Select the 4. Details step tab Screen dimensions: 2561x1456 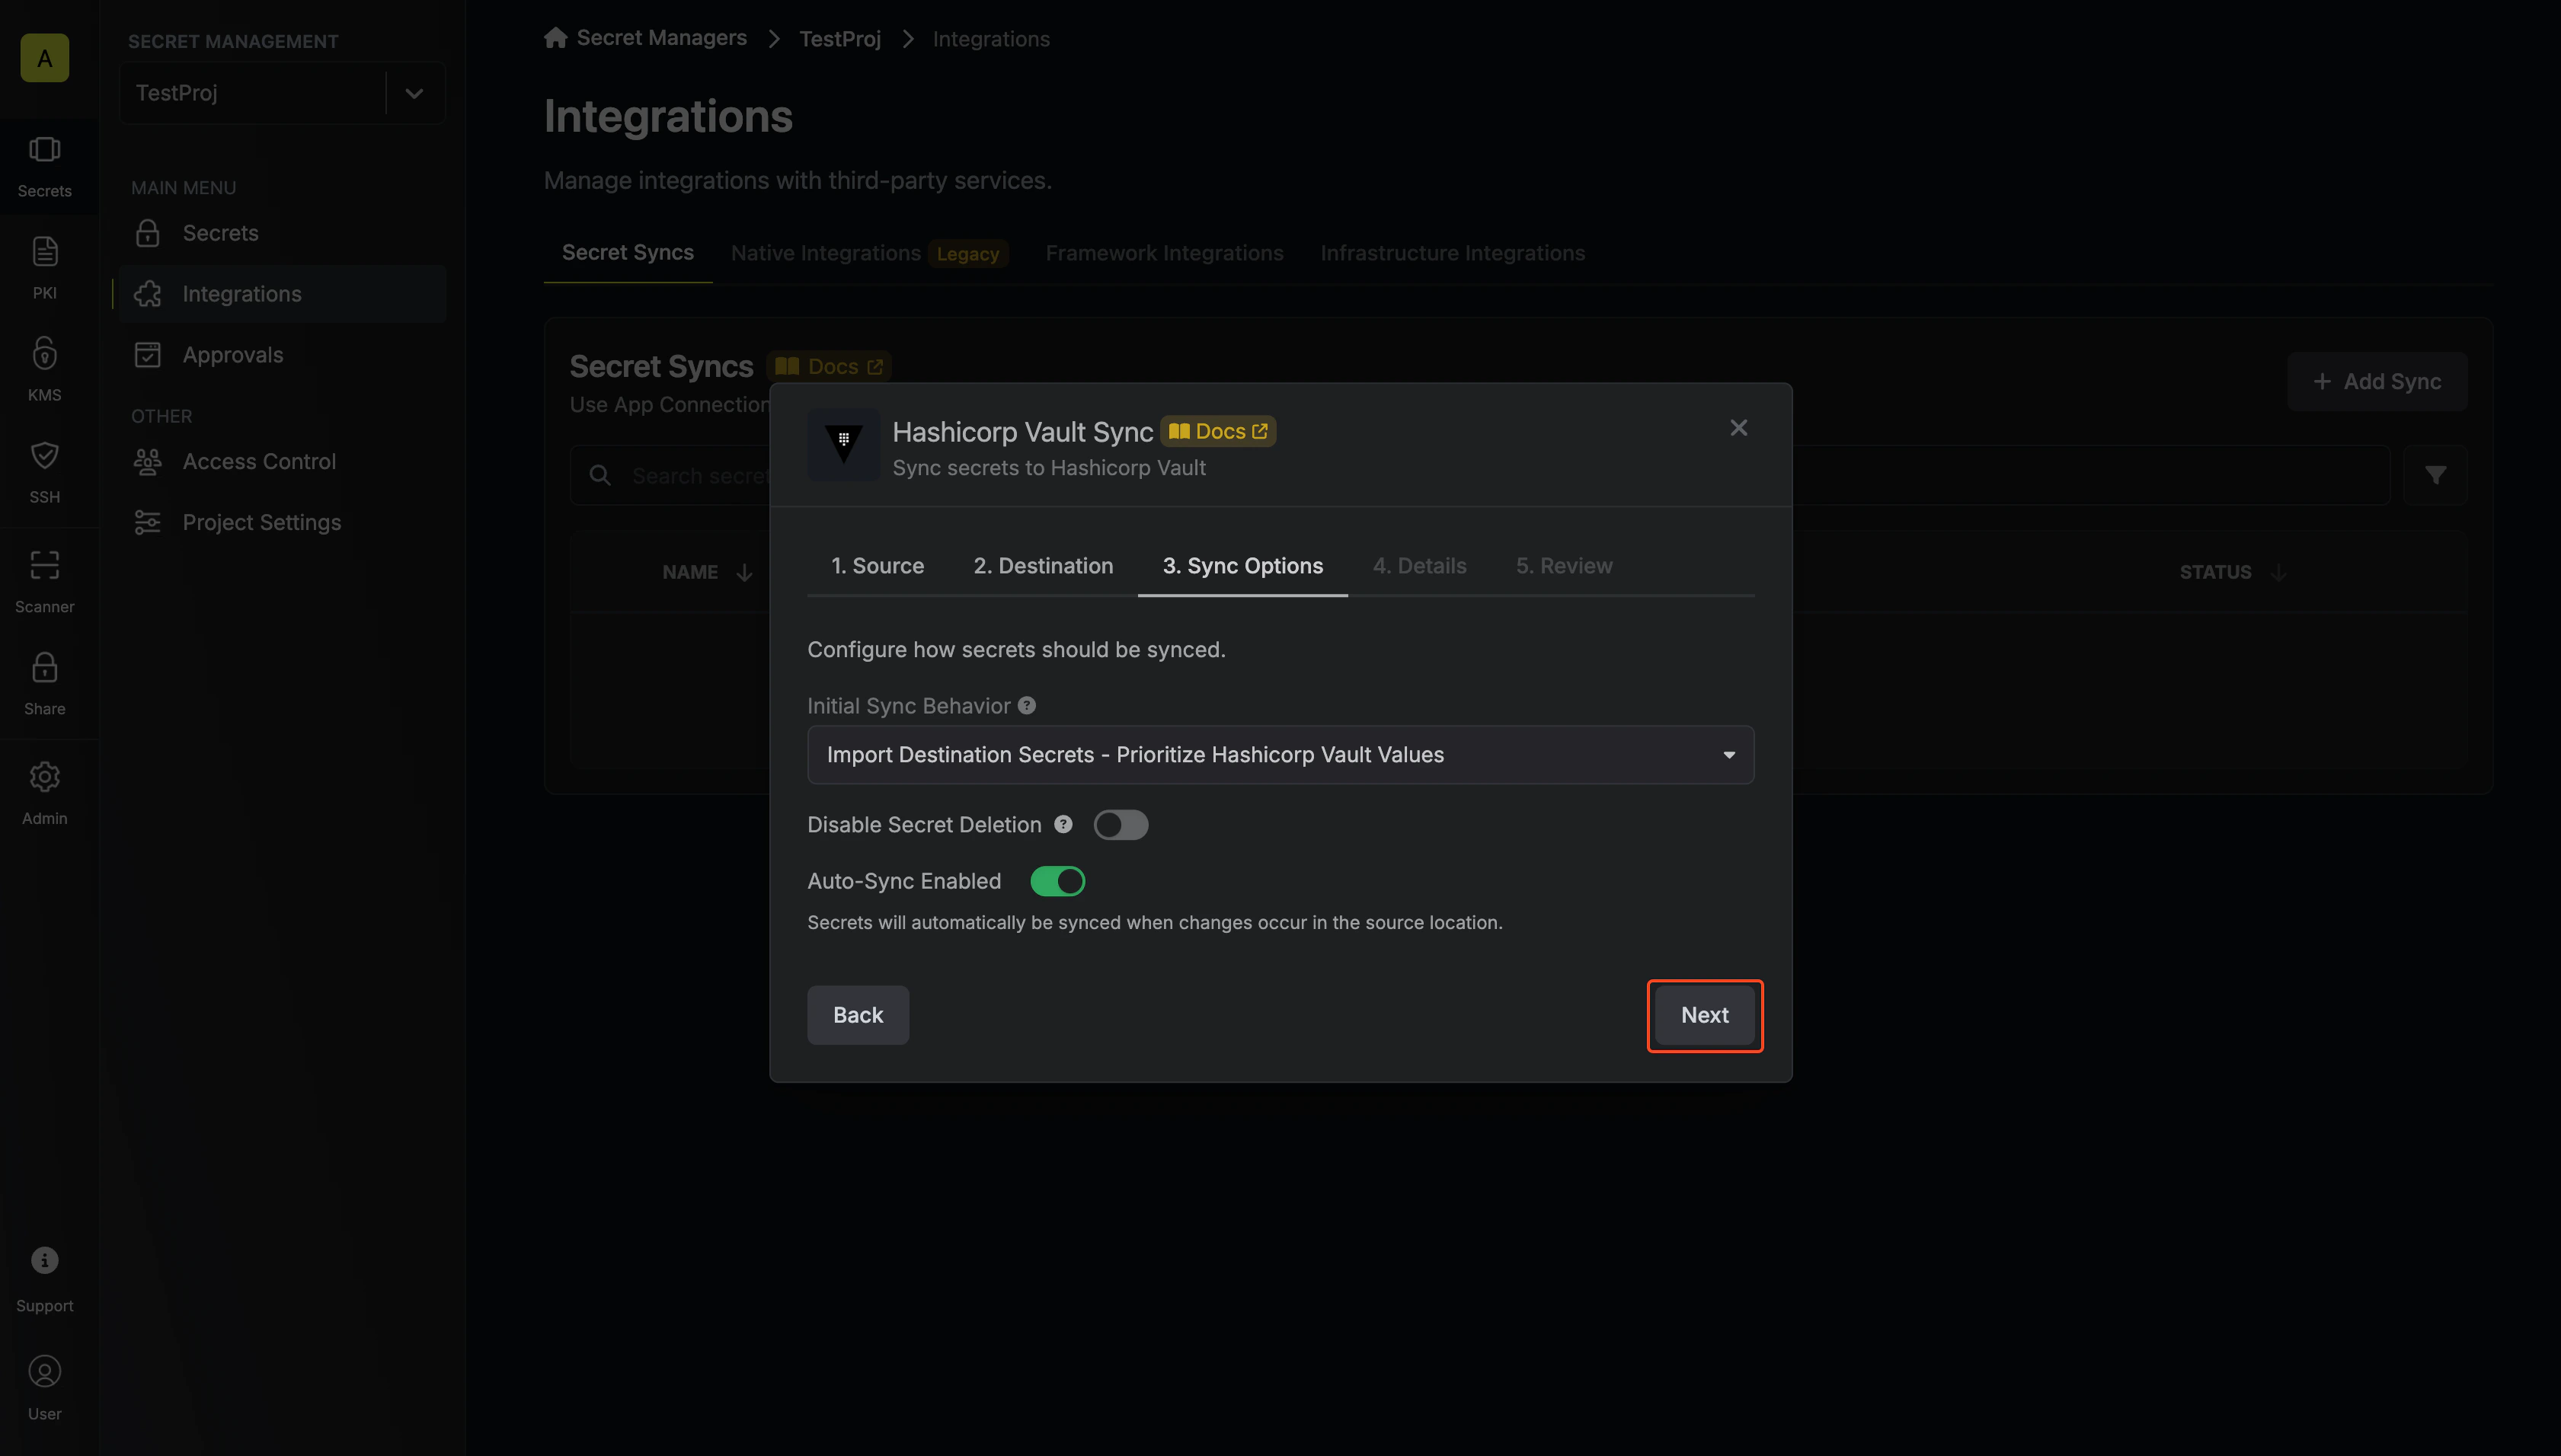pyautogui.click(x=1419, y=566)
